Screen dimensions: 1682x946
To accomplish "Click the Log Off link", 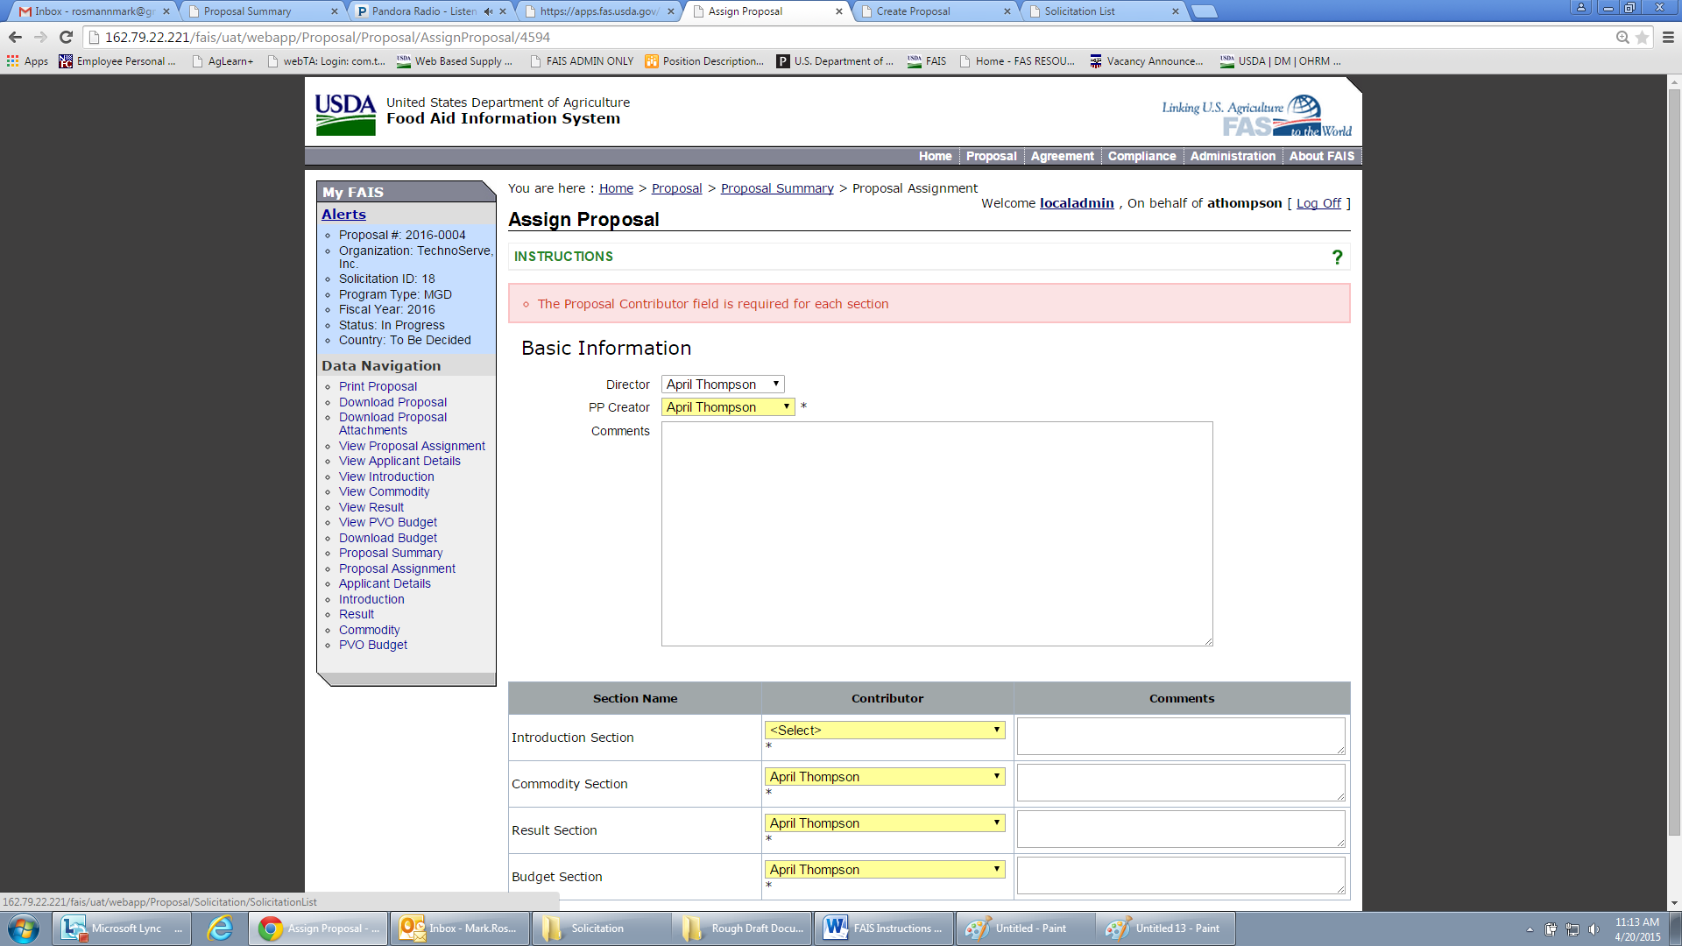I will (x=1318, y=203).
